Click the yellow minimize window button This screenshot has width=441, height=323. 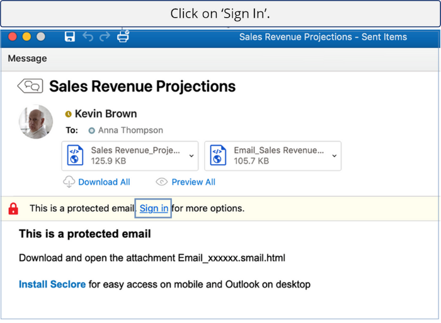point(26,37)
